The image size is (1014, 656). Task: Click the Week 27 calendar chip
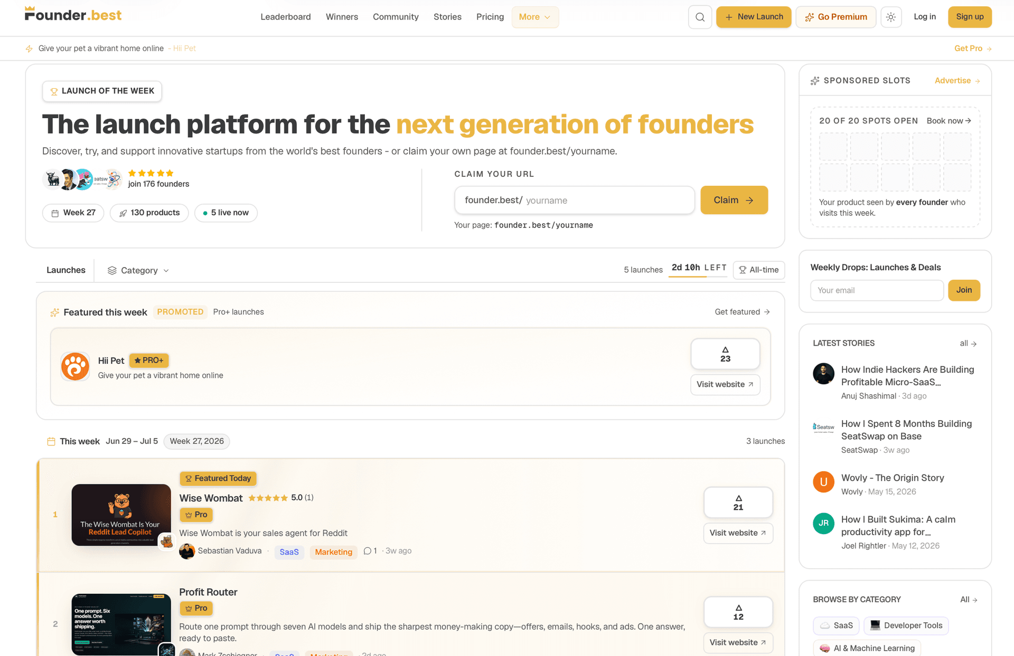tap(73, 213)
